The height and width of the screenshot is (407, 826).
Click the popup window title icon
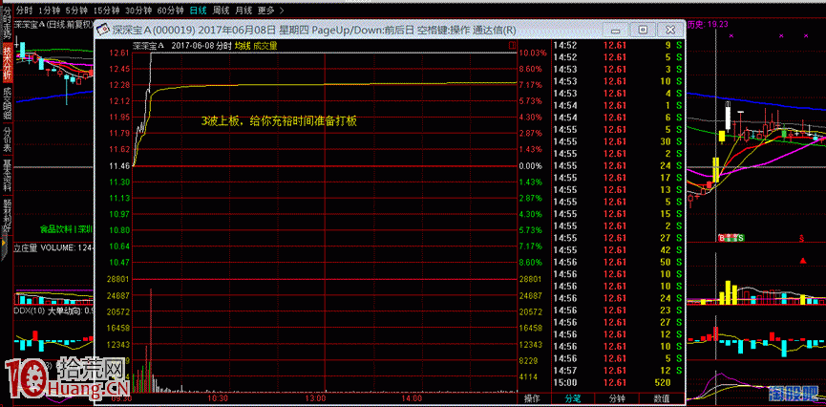pos(103,30)
